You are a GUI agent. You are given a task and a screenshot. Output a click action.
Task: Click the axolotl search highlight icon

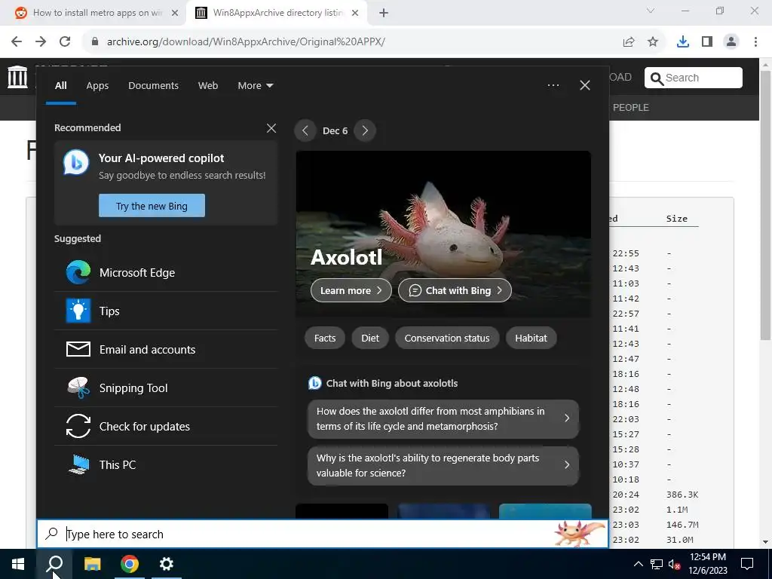pyautogui.click(x=580, y=534)
